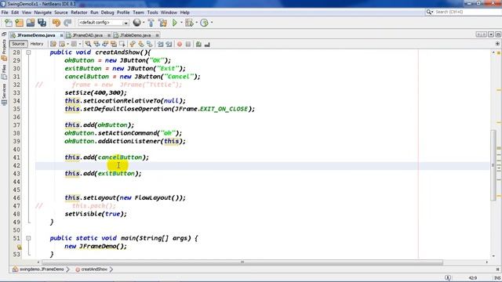Click the red Start Macro Recording icon

tap(180, 44)
